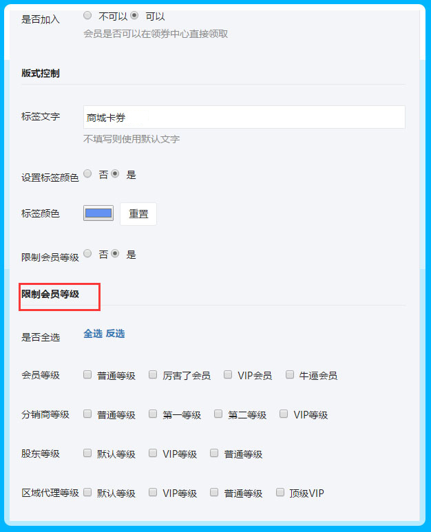
Task: Check VIP等级 in 分销商等级 row
Action: click(x=283, y=414)
